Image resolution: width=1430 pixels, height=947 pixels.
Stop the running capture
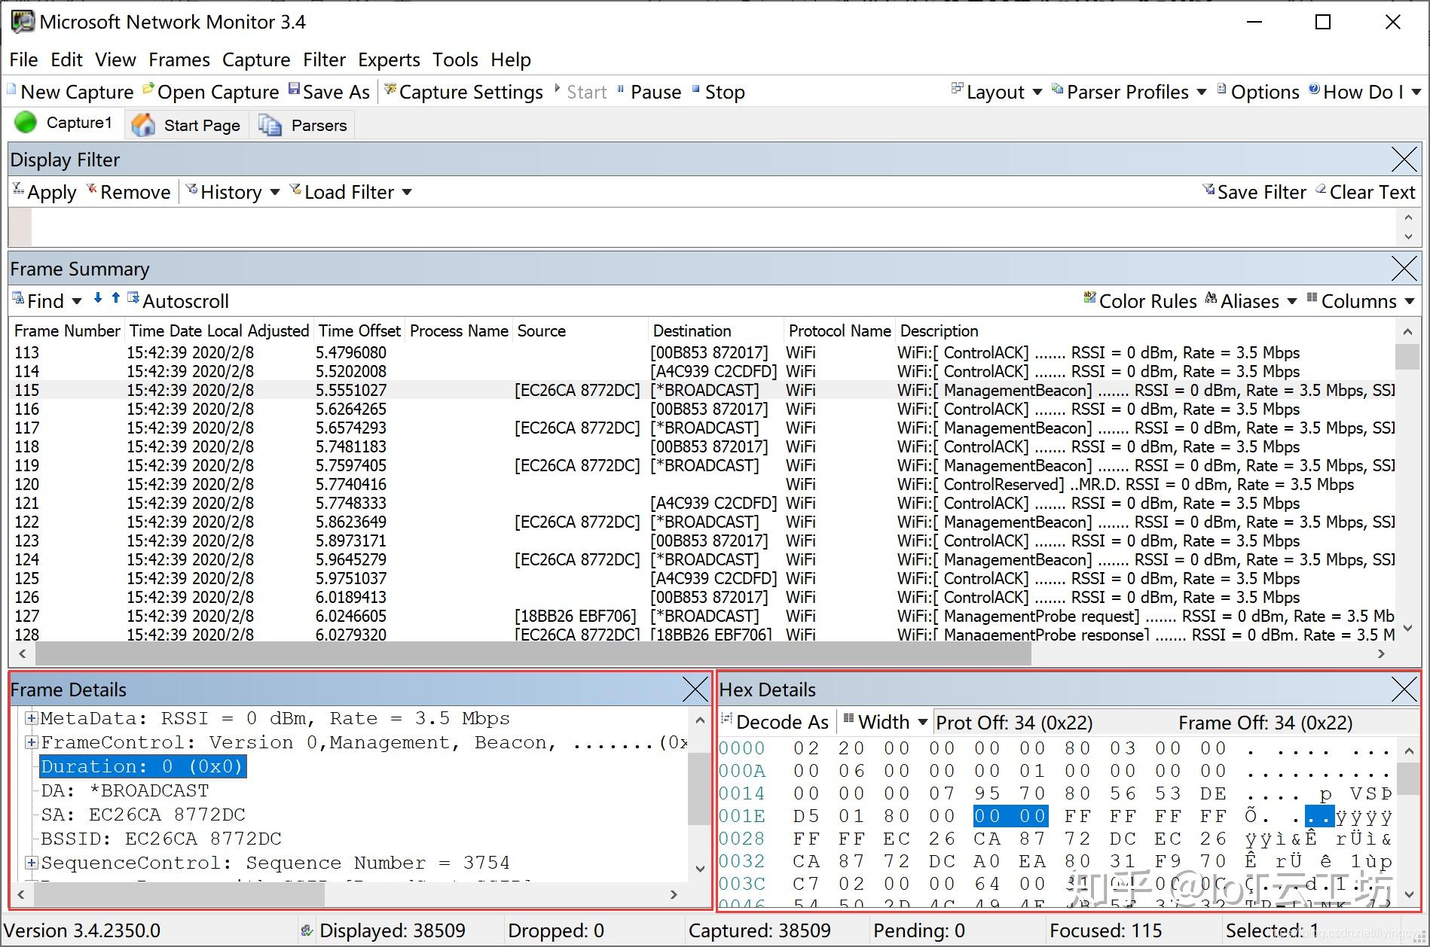pyautogui.click(x=723, y=91)
